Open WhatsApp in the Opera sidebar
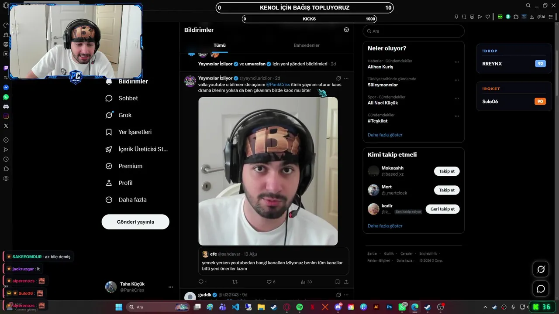The width and height of the screenshot is (559, 314). pos(6,97)
